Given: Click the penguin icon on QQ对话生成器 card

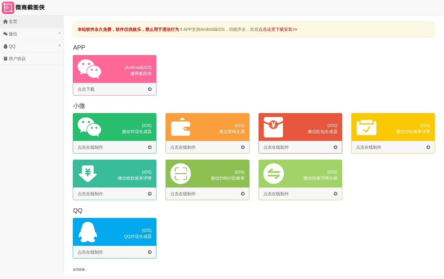Looking at the screenshot, I should (88, 232).
